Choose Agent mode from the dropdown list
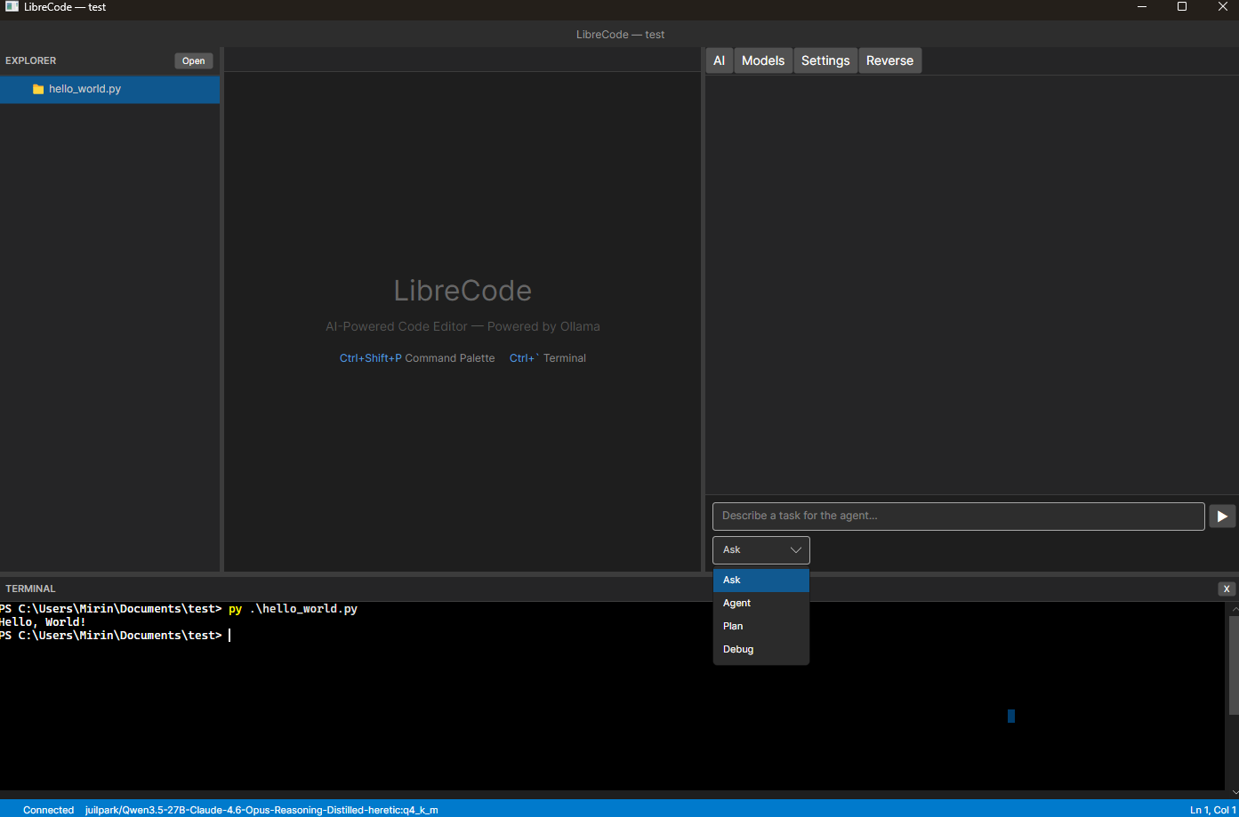 [x=761, y=603]
